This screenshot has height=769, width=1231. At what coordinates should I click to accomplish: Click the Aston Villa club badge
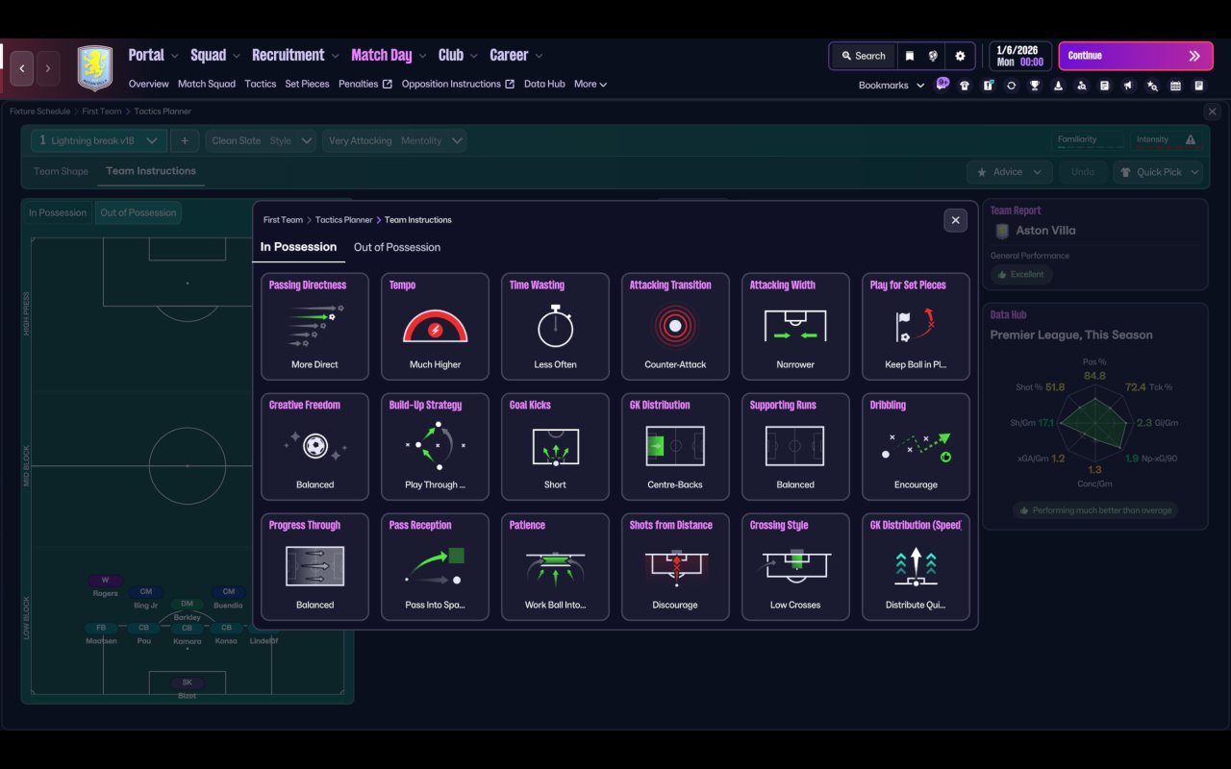point(95,68)
